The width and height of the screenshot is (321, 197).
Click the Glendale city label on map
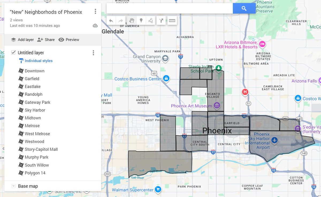113,31
